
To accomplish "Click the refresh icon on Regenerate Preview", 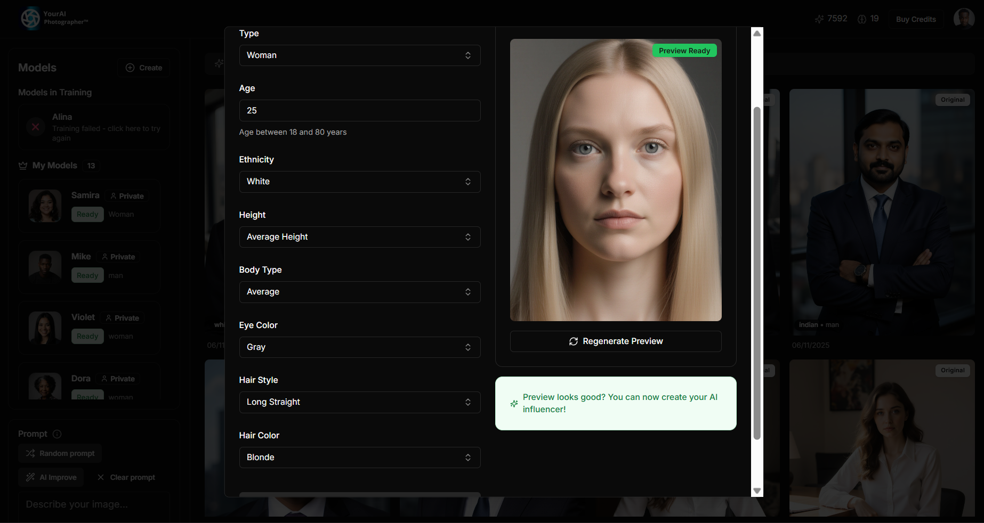I will pos(574,341).
